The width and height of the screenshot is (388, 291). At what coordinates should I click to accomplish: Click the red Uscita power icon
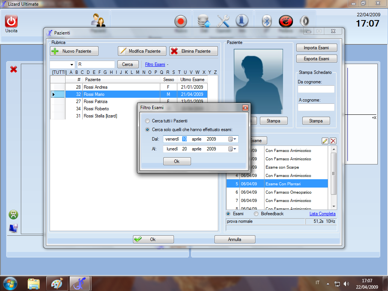[11, 21]
